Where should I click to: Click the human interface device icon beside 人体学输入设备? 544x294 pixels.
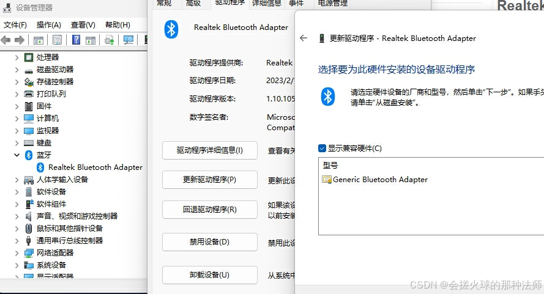[x=29, y=180]
